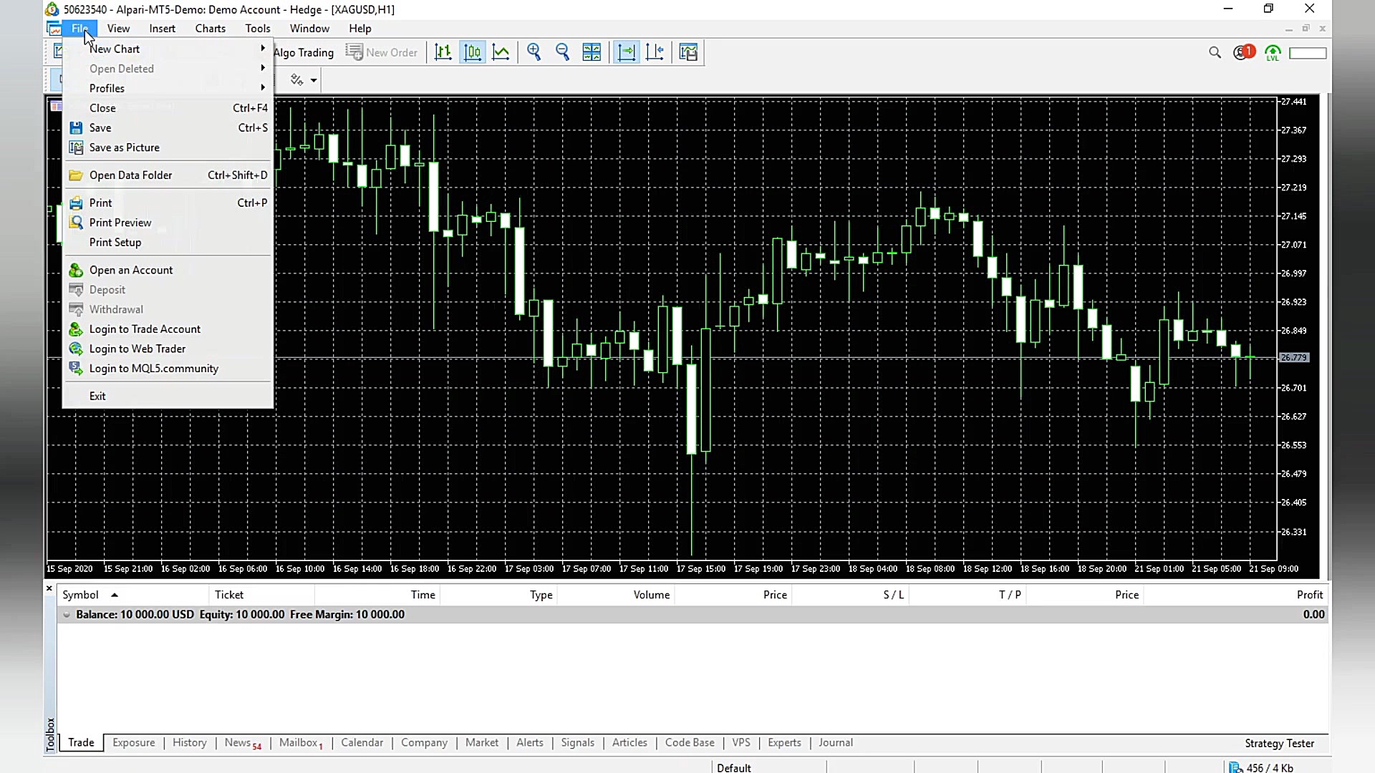
Task: Toggle chart shift from right border
Action: (655, 52)
